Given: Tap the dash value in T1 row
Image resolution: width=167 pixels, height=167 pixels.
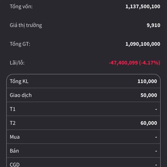Looking at the screenshot, I should [156, 109].
